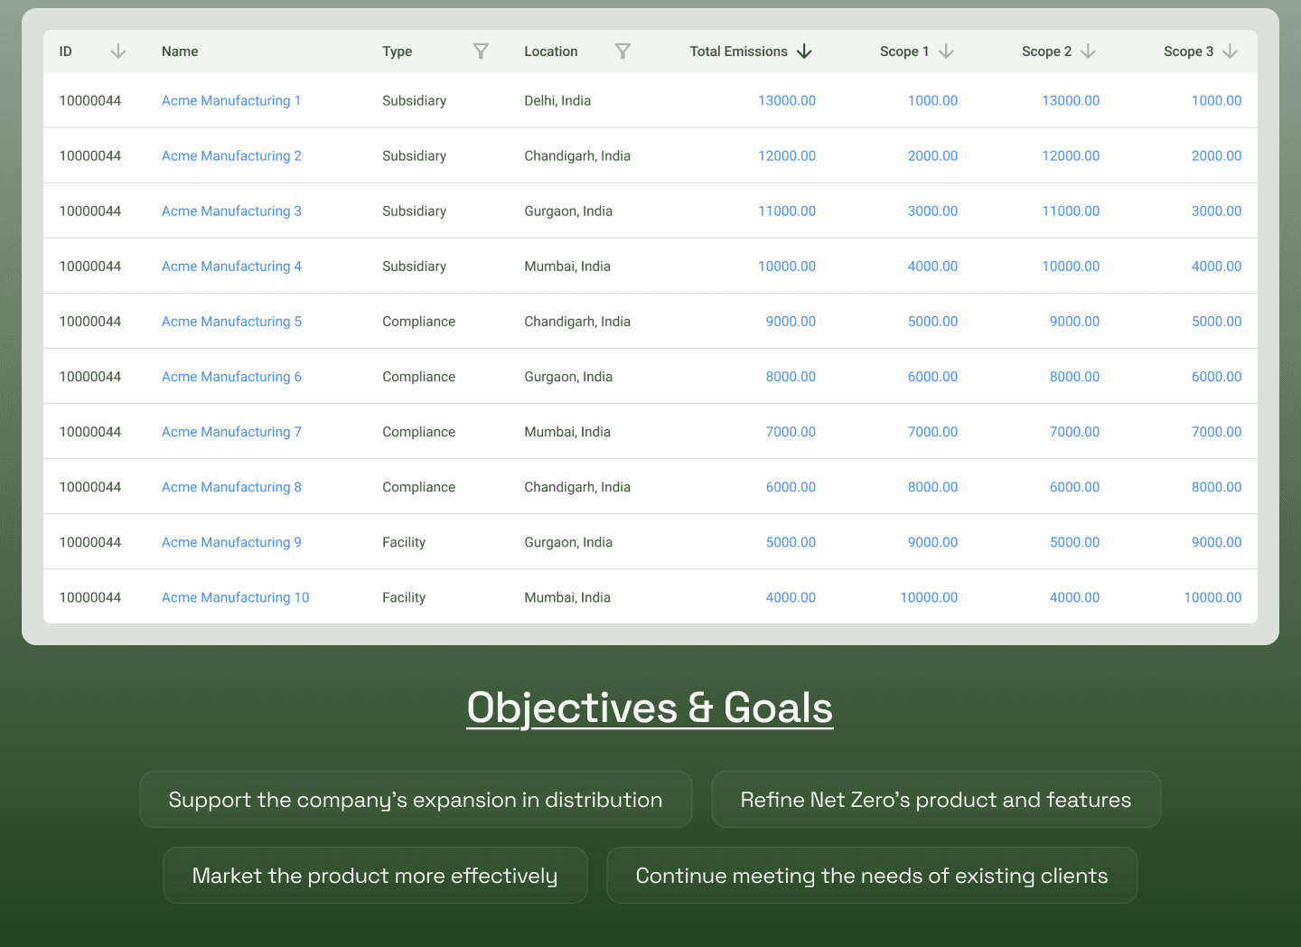Open Acme Manufacturing 5 link

231,321
